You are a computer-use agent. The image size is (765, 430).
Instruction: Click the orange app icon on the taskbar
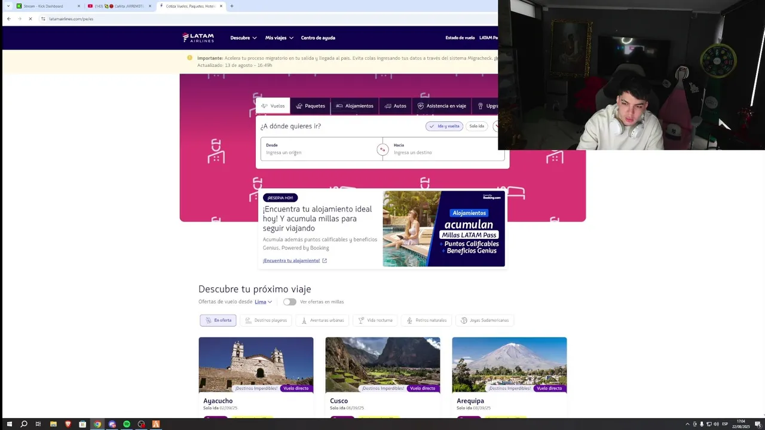(x=156, y=424)
